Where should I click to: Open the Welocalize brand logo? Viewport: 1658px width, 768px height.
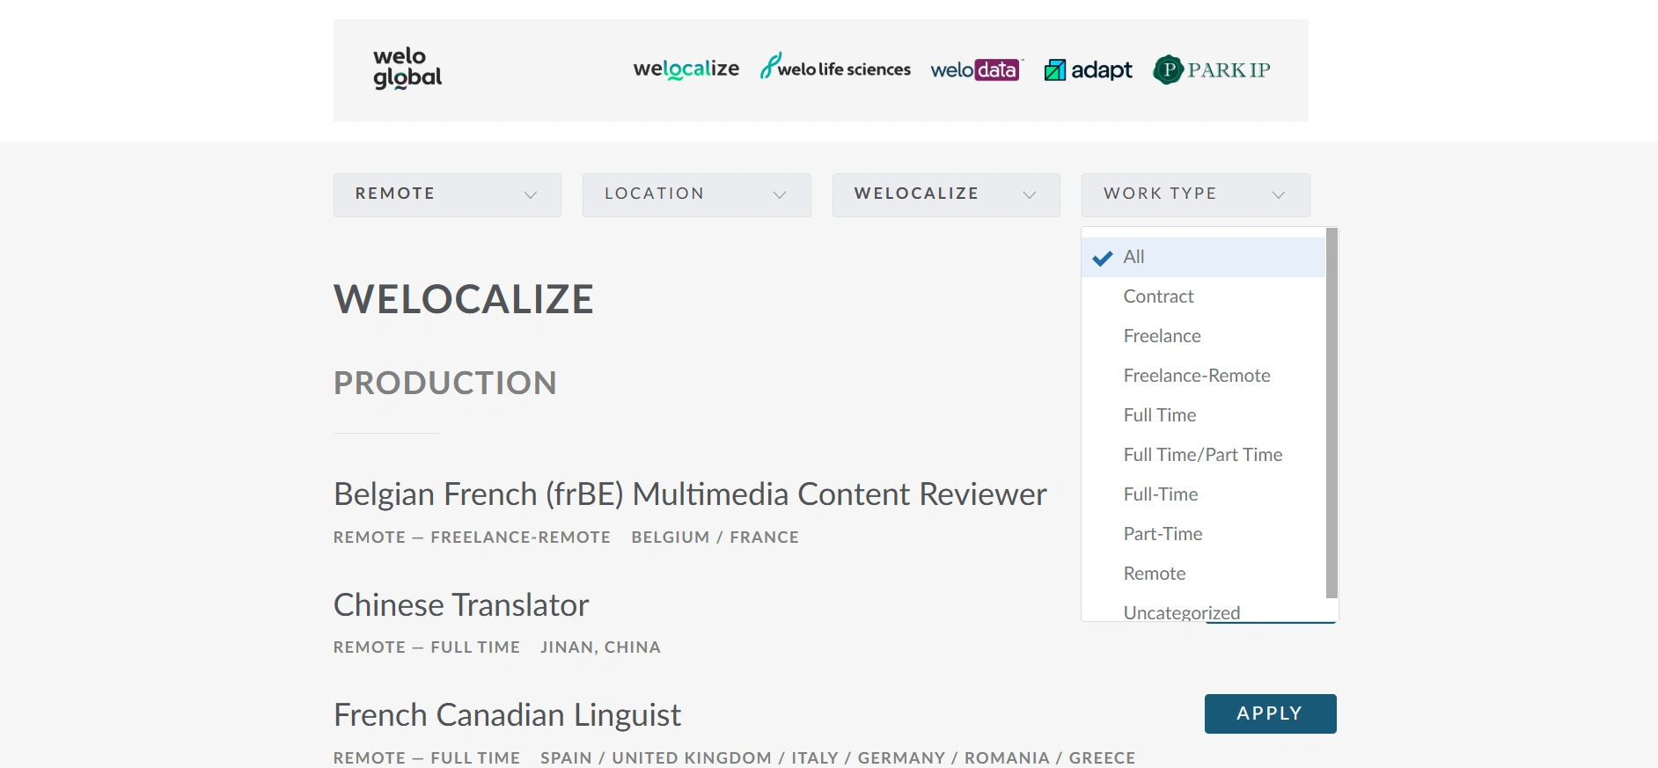(x=686, y=69)
